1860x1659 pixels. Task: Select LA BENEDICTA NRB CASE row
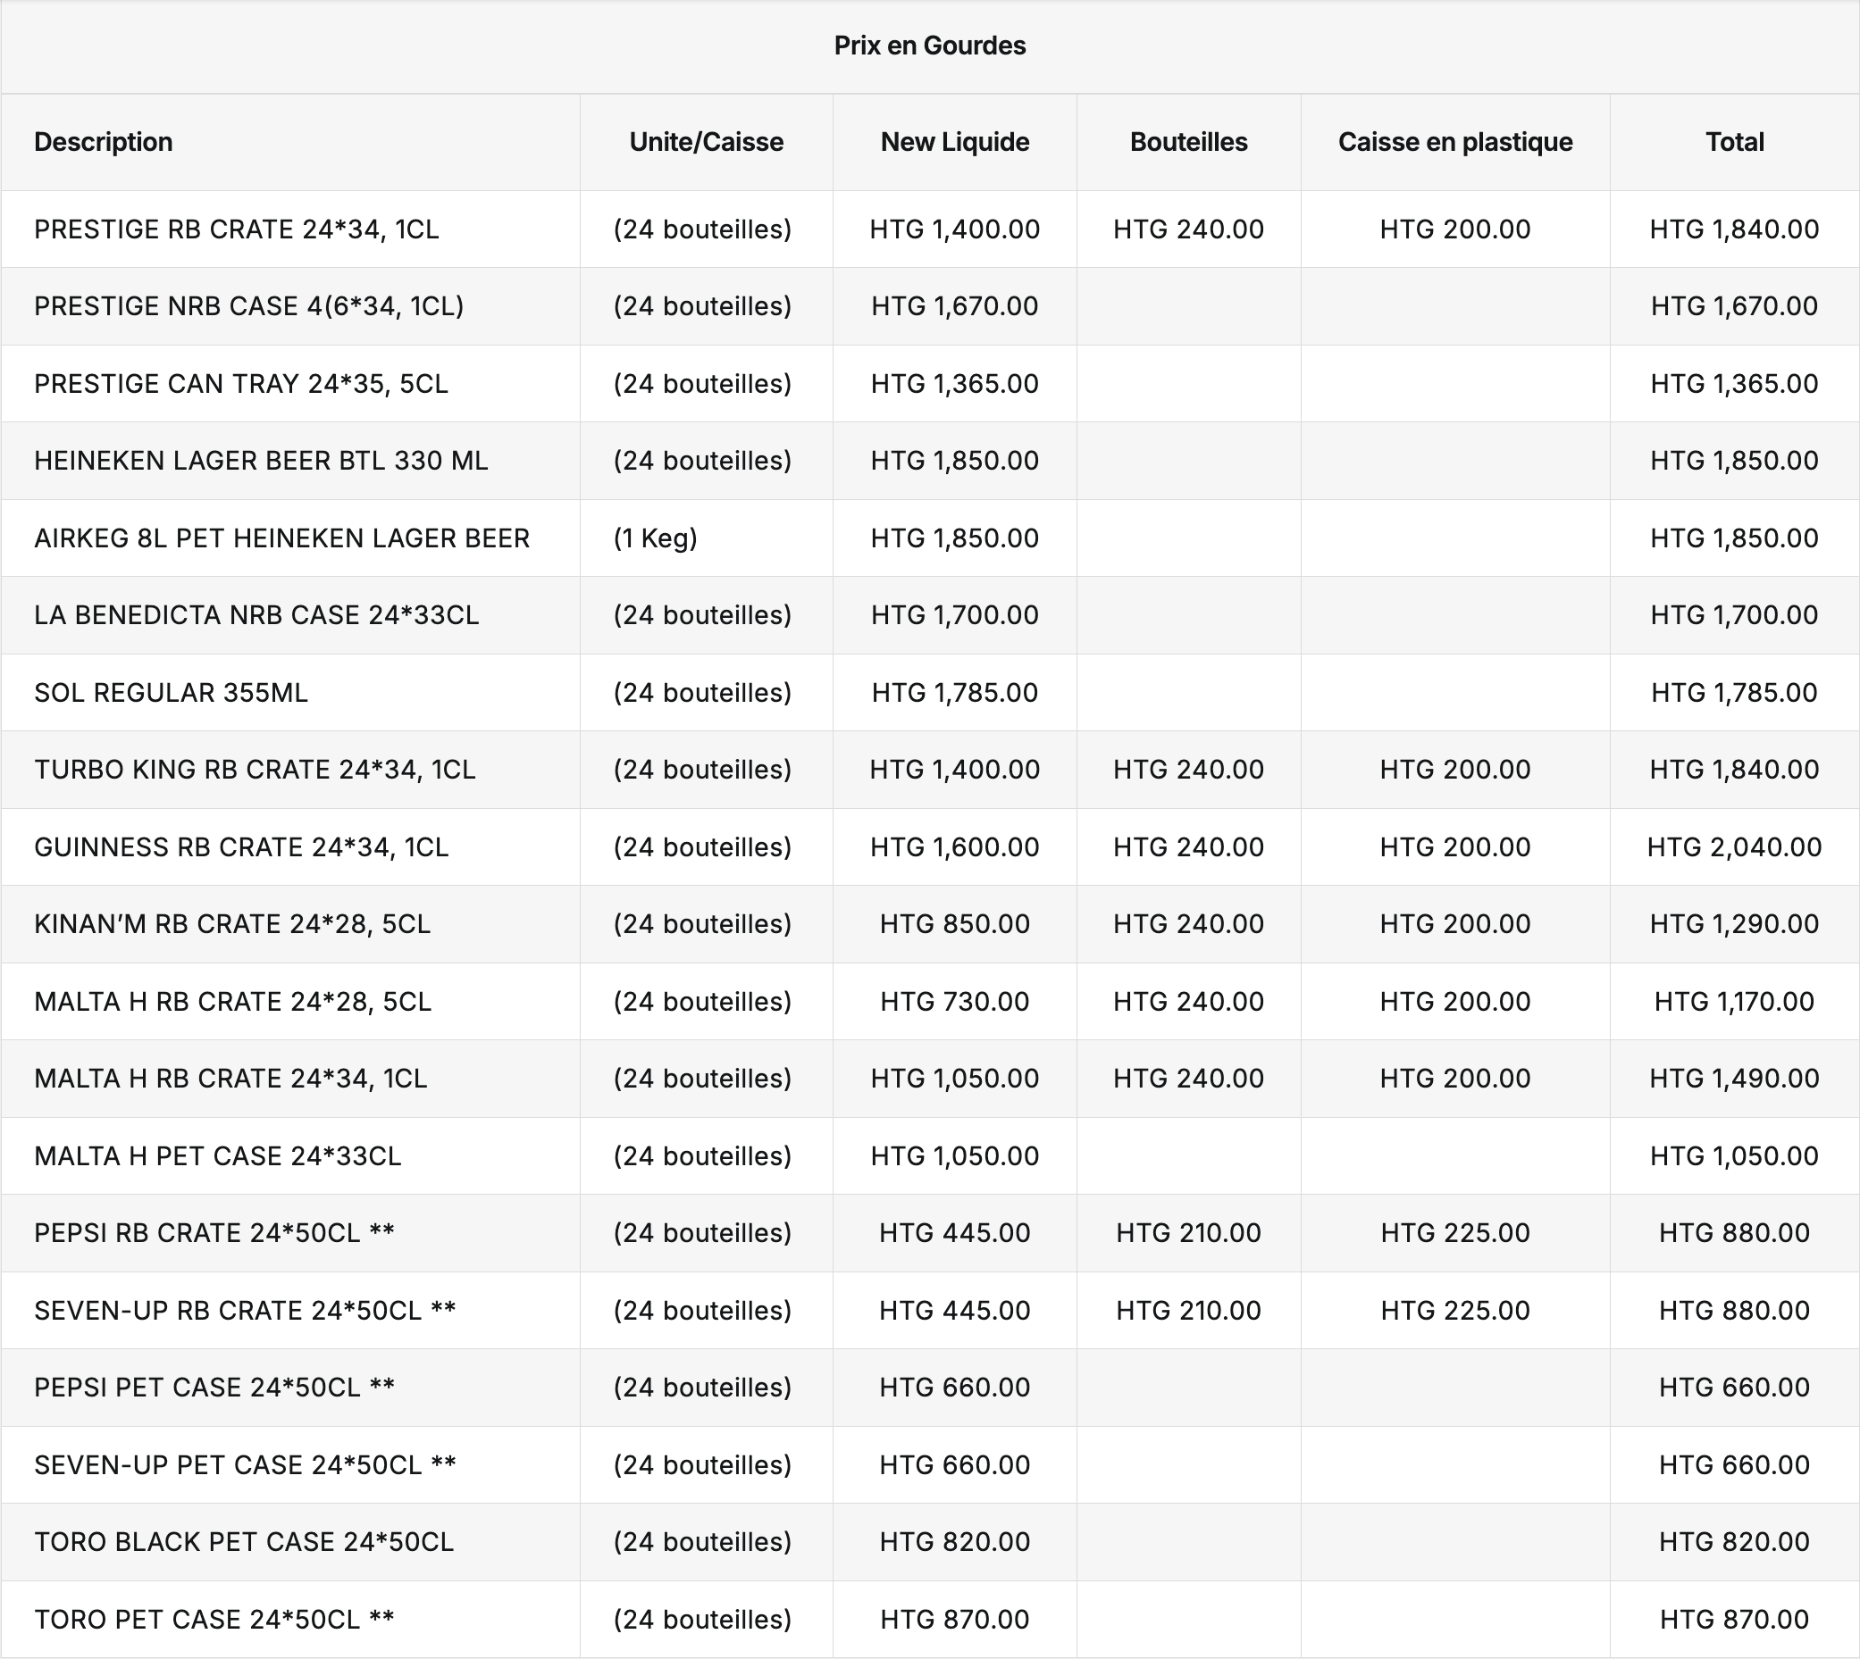pyautogui.click(x=256, y=615)
